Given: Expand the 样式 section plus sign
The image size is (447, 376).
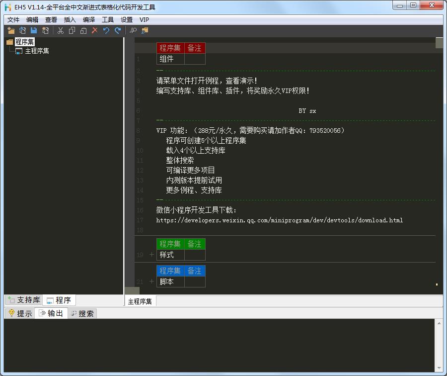Looking at the screenshot, I should pyautogui.click(x=152, y=255).
